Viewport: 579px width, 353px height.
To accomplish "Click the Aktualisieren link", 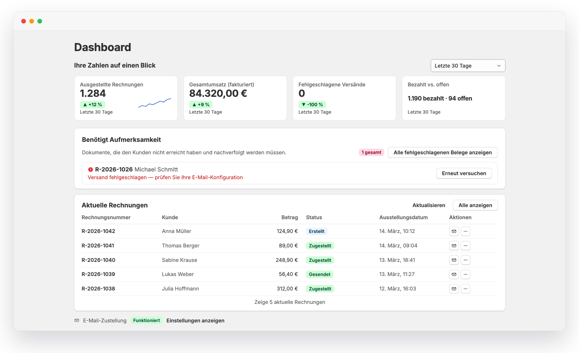I will pos(429,205).
